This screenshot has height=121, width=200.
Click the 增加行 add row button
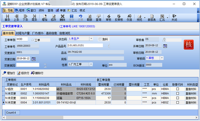tap(9, 73)
